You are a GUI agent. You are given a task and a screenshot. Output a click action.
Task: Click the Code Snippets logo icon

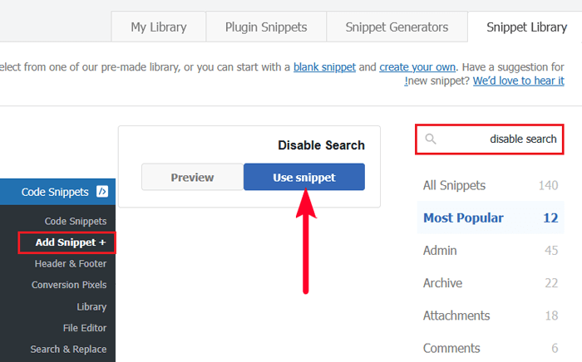pos(102,192)
